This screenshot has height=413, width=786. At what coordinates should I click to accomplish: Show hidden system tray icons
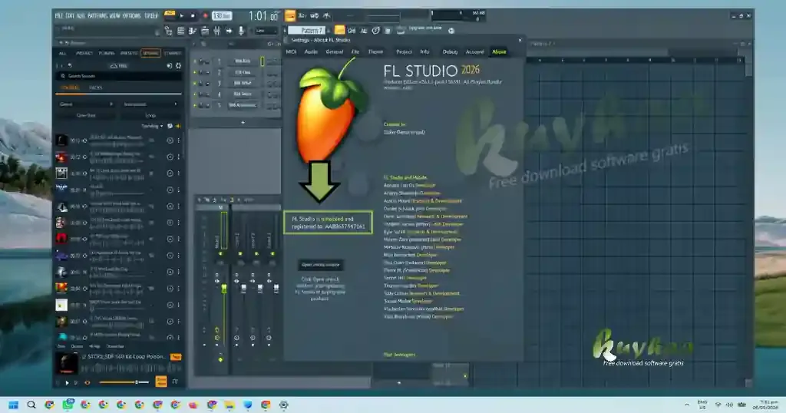click(x=687, y=405)
